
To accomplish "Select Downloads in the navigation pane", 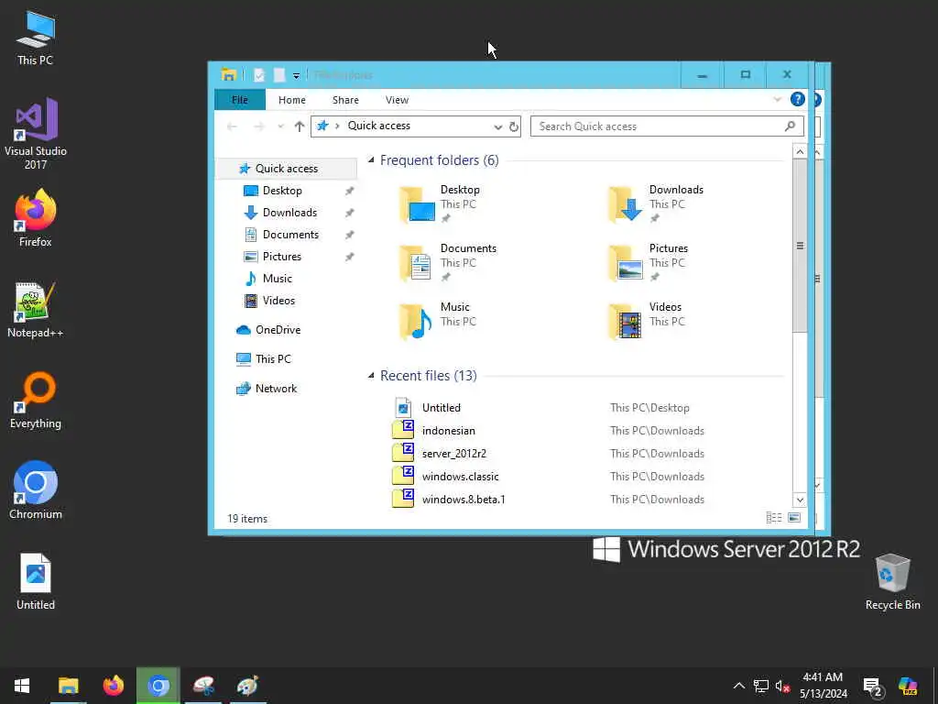I will pyautogui.click(x=289, y=213).
